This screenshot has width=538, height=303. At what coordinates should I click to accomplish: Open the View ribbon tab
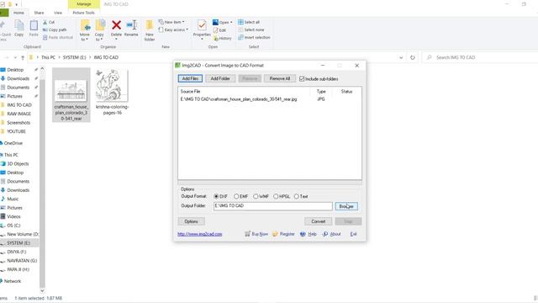tap(58, 13)
